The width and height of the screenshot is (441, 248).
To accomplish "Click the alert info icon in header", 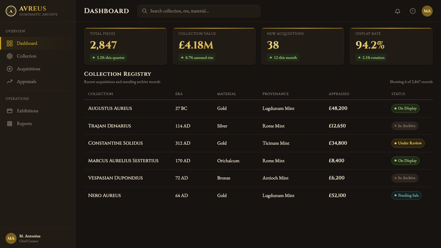I will (x=413, y=11).
